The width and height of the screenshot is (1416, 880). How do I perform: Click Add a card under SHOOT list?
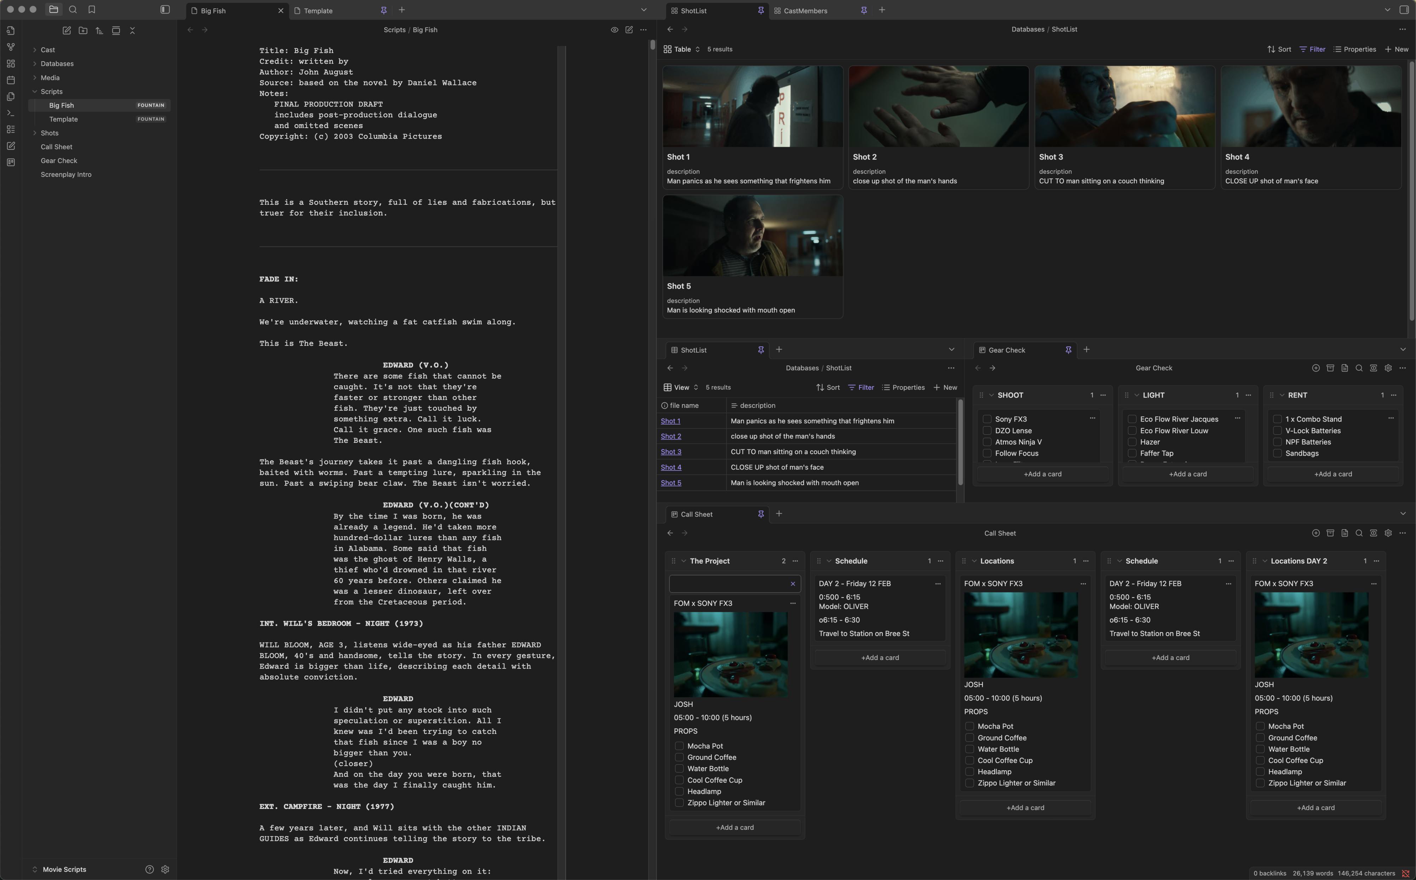[x=1042, y=474]
